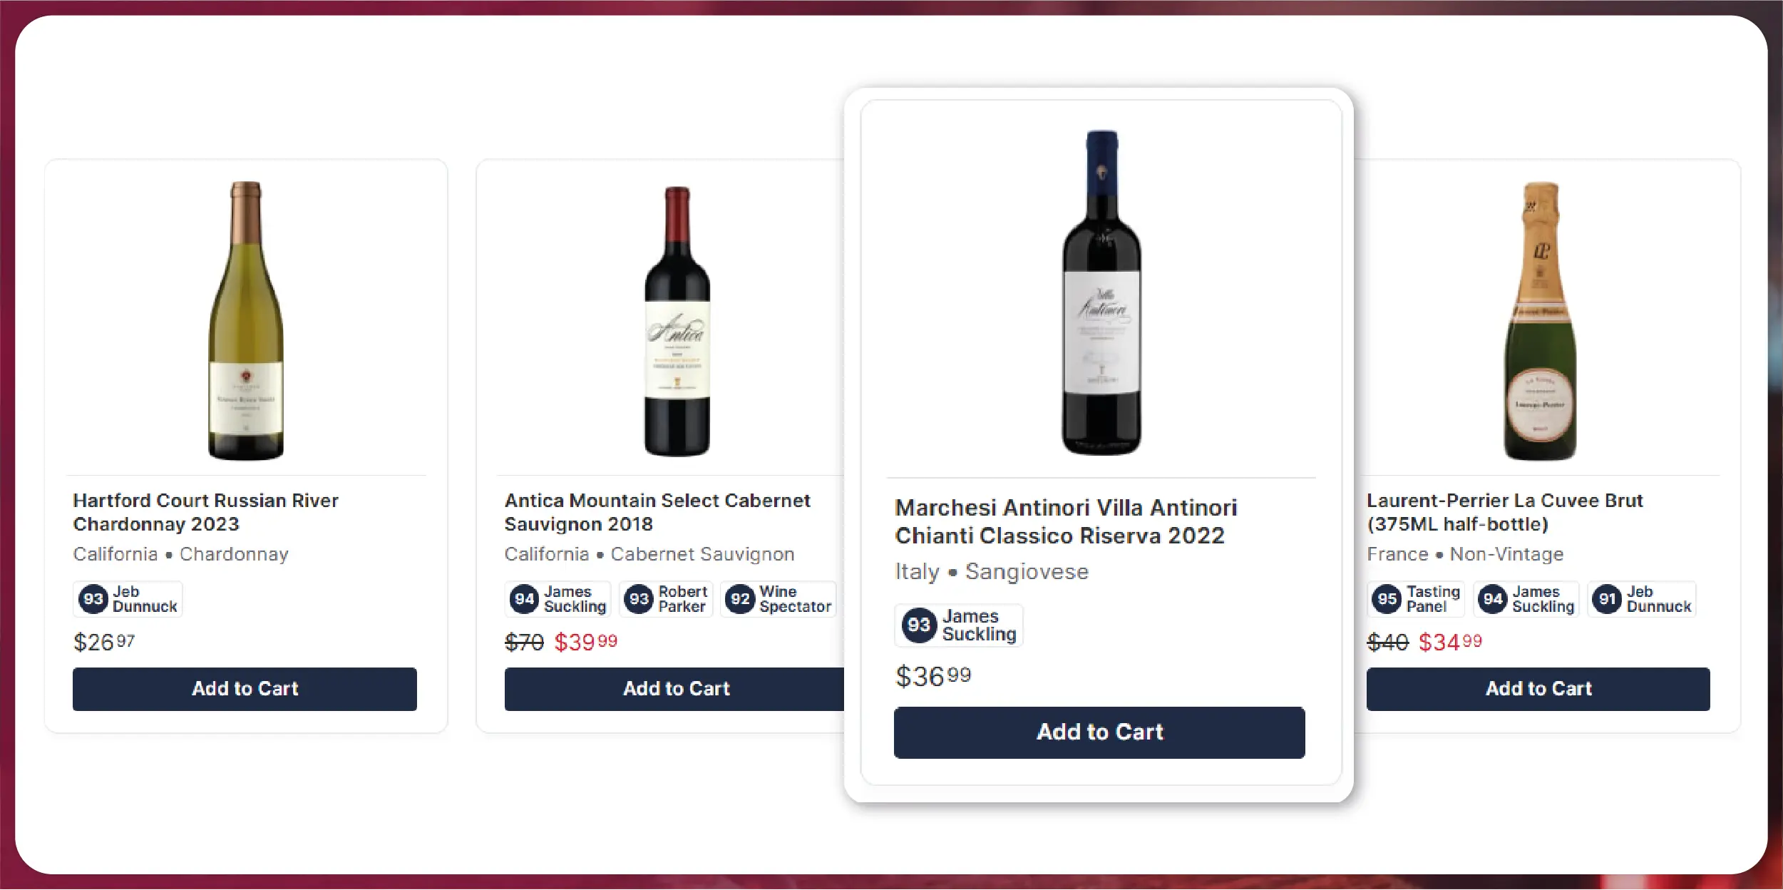The image size is (1783, 890).
Task: Click the 91 Jeb Dunnuck score badge
Action: coord(1641,599)
